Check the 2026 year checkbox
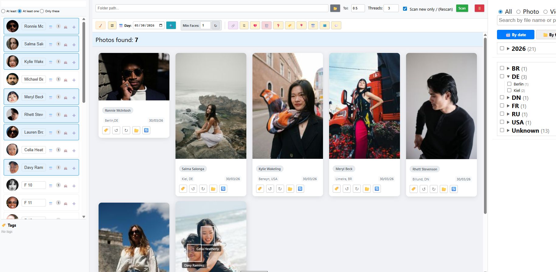Viewport: 556px width, 272px height. click(502, 48)
